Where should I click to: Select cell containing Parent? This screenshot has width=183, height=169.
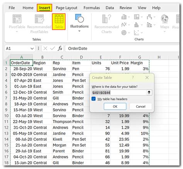point(62,151)
